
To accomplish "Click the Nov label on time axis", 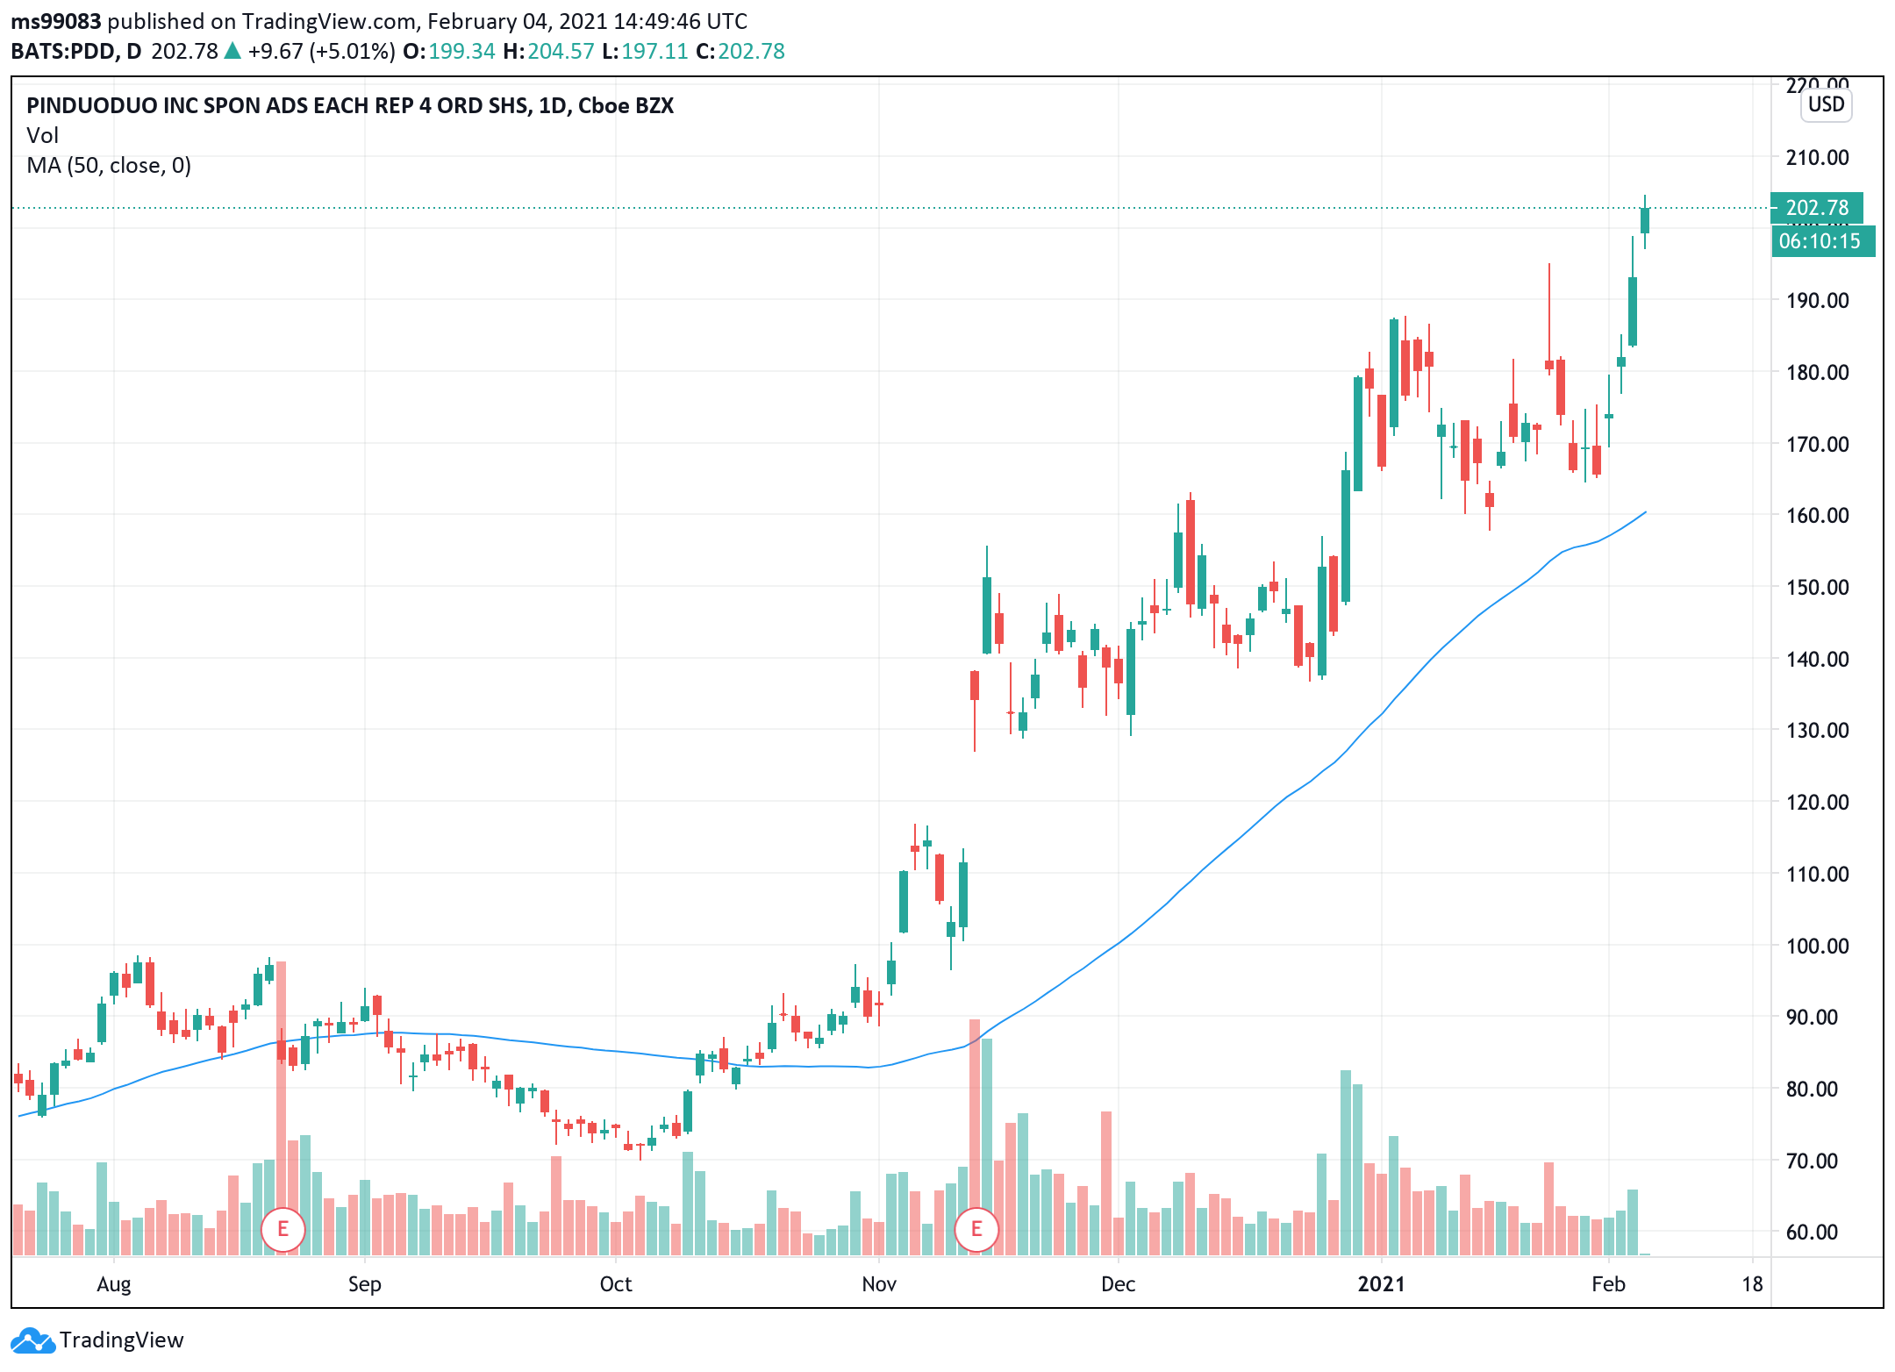I will tap(878, 1284).
